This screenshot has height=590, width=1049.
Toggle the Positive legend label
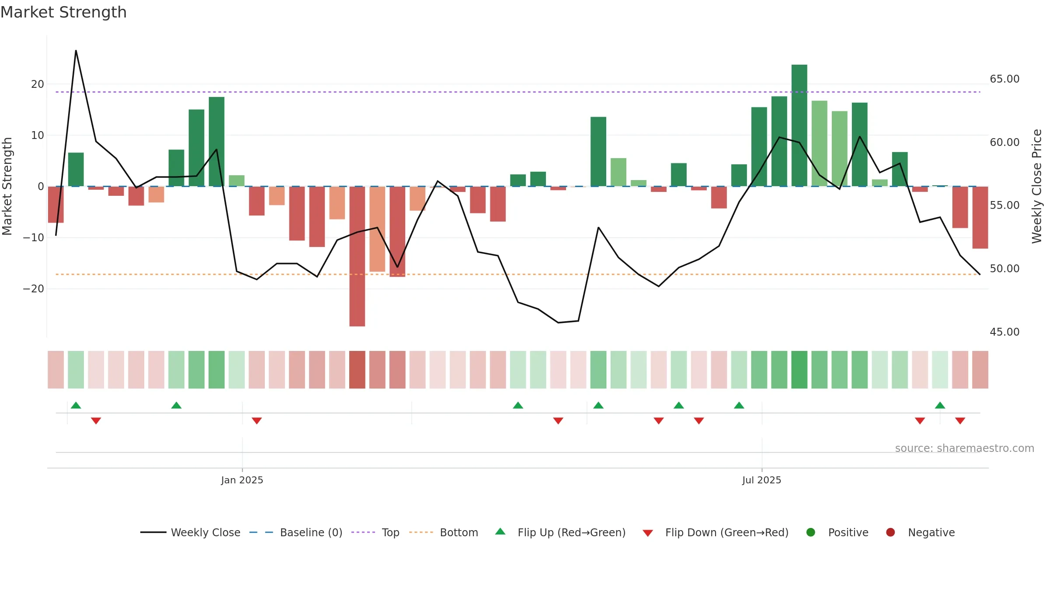click(x=848, y=532)
